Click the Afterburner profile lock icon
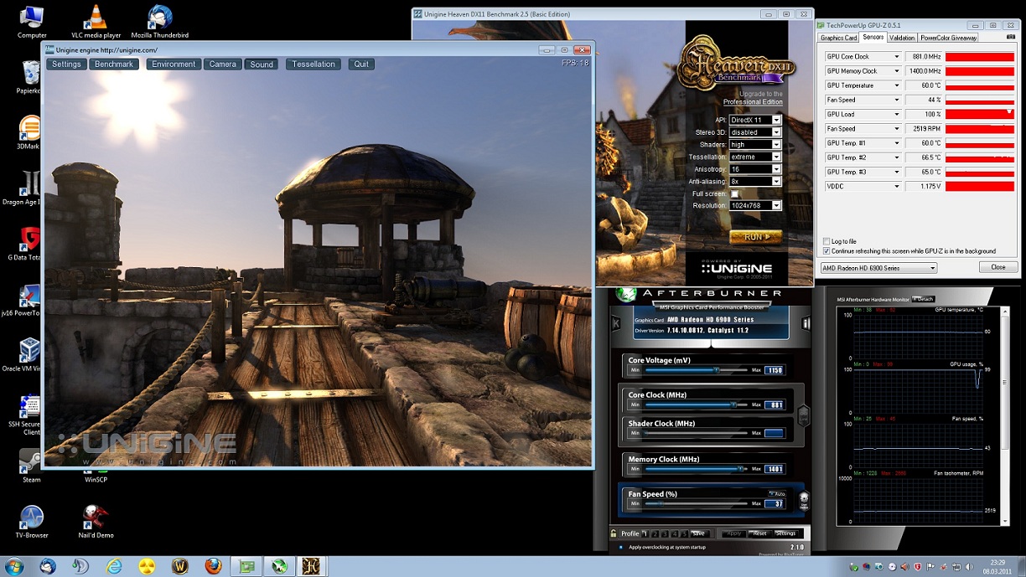This screenshot has height=577, width=1026. [614, 533]
